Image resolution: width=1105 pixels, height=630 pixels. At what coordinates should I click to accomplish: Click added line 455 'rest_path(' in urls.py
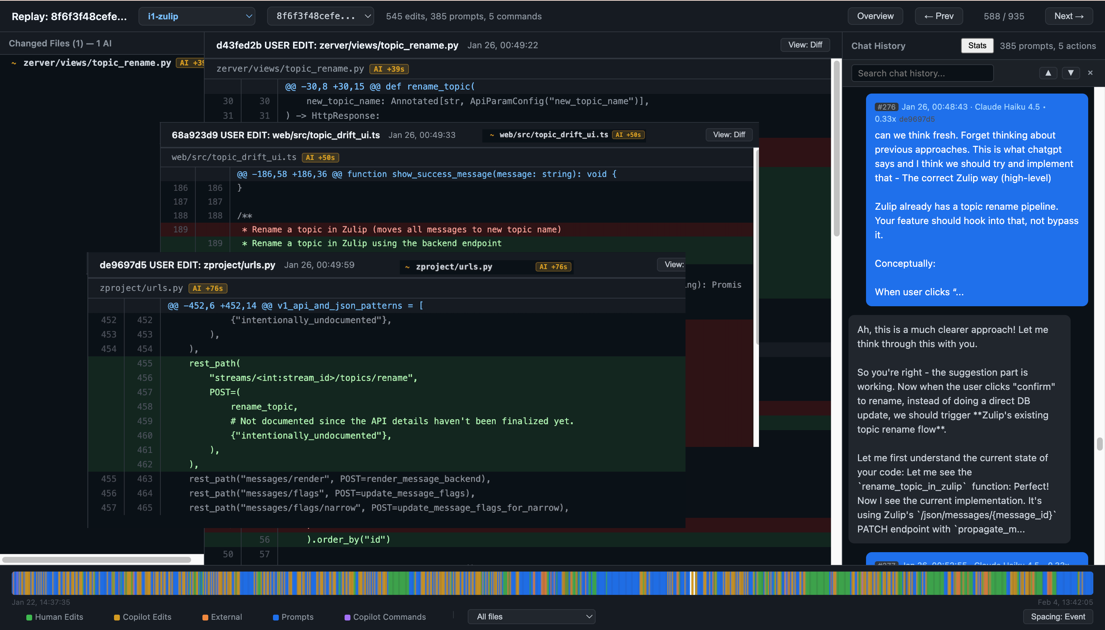(386, 364)
